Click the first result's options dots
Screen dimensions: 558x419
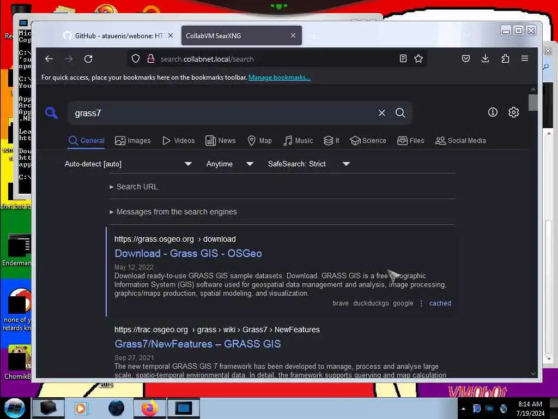pyautogui.click(x=421, y=303)
